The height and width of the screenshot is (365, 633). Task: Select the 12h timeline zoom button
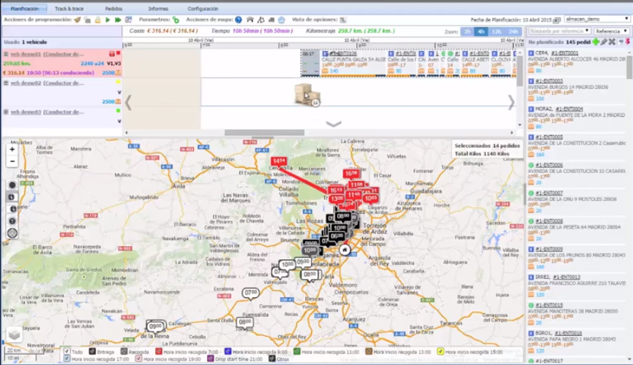(x=497, y=32)
